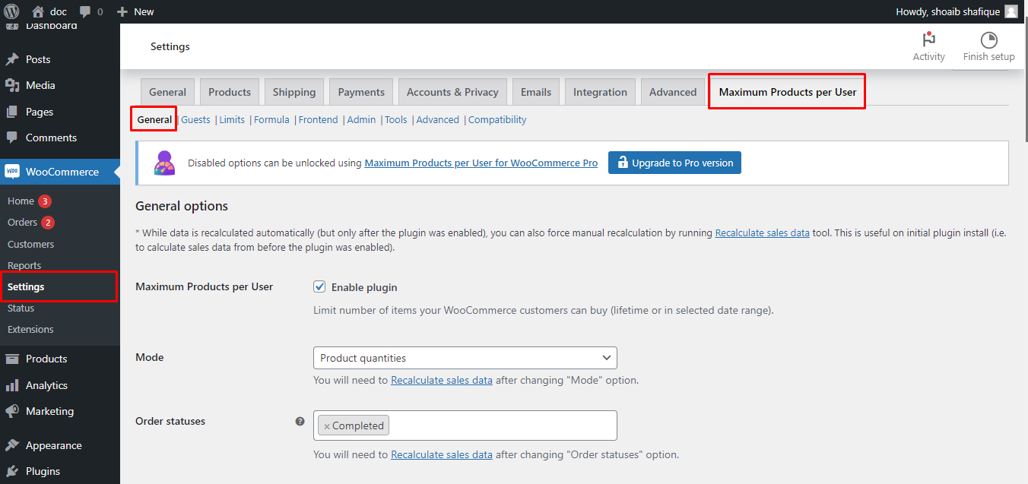Switch to the Shipping settings tab
Viewport: 1028px width, 484px height.
tap(294, 92)
